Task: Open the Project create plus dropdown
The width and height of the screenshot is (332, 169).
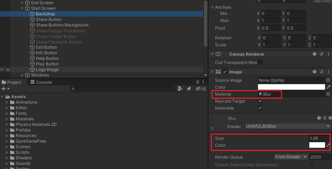Action: (x=5, y=89)
